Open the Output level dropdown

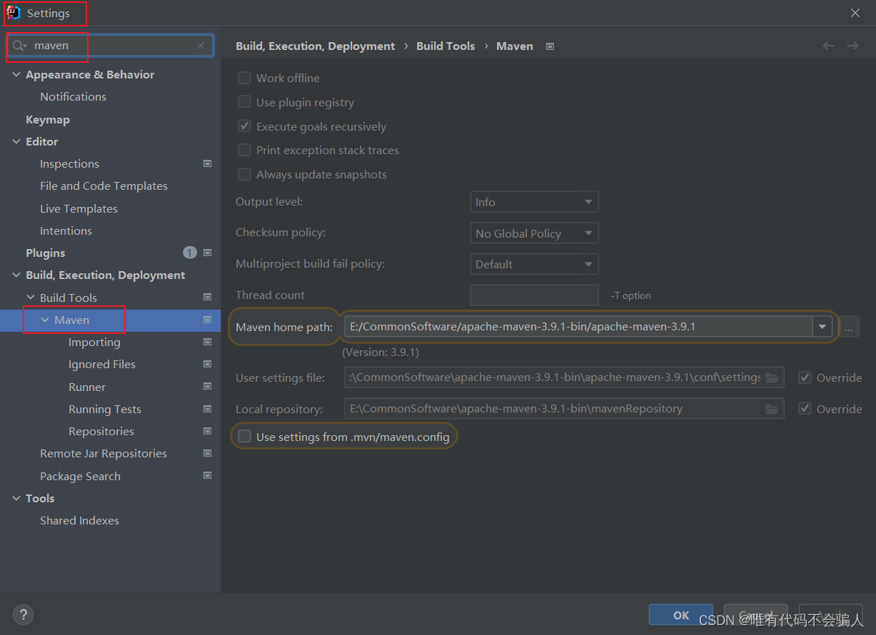[534, 202]
